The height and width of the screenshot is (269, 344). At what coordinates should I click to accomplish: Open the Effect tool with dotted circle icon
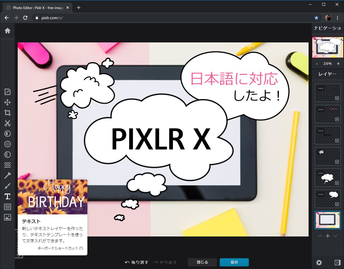point(8,144)
